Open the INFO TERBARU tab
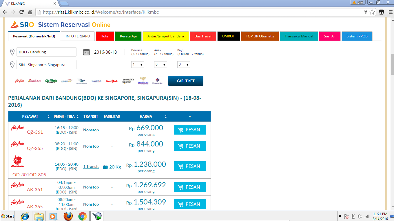Screen dimensions: 394x221 [78, 36]
